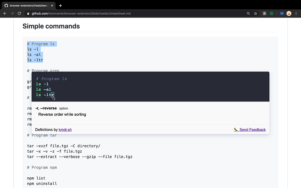The width and height of the screenshot is (301, 188).
Task: Click the '-l' option in the popup
Action: [x=46, y=84]
